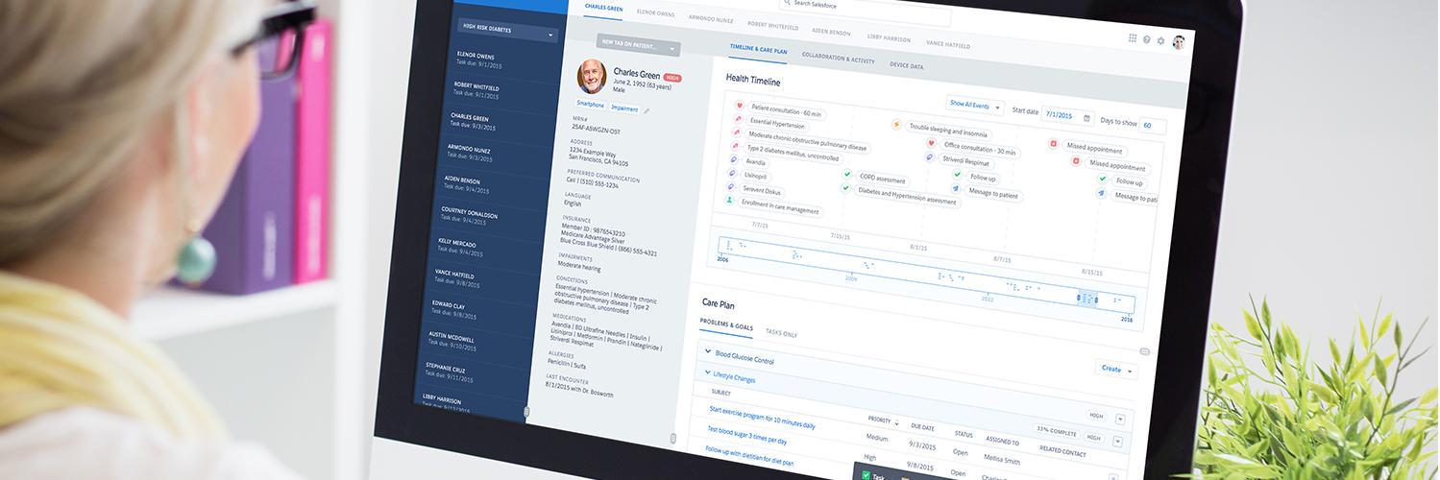Click the calendar icon beside Start date
1440x480 pixels.
1086,118
